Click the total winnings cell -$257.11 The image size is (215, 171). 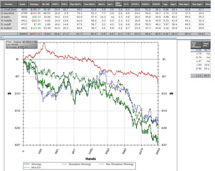pyautogui.click(x=34, y=34)
